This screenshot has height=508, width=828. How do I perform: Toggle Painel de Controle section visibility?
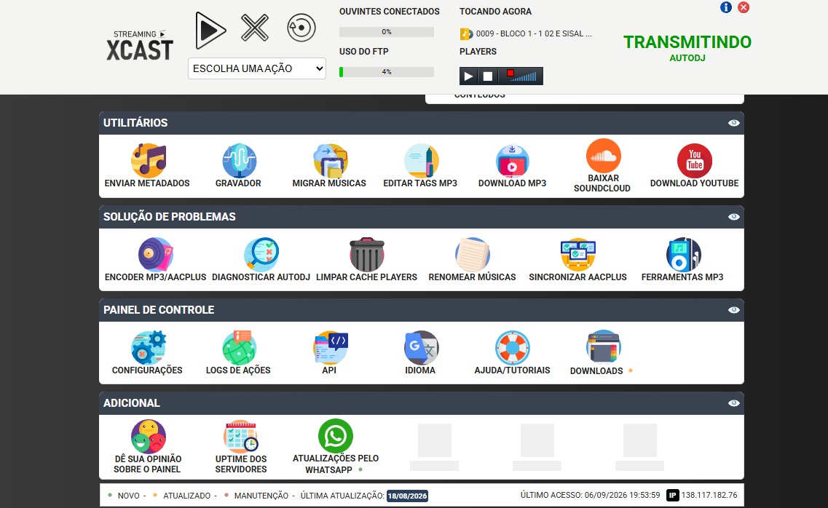pos(734,310)
